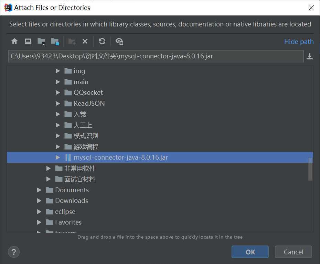320x264 pixels.
Task: Click the Delete (X) toolbar icon
Action: coord(85,41)
